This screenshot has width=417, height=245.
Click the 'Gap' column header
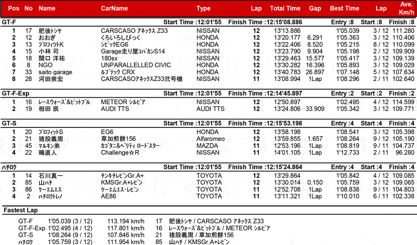coord(315,8)
